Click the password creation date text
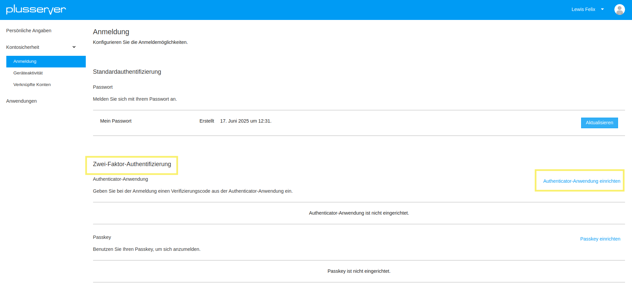Image resolution: width=632 pixels, height=300 pixels. click(x=246, y=121)
